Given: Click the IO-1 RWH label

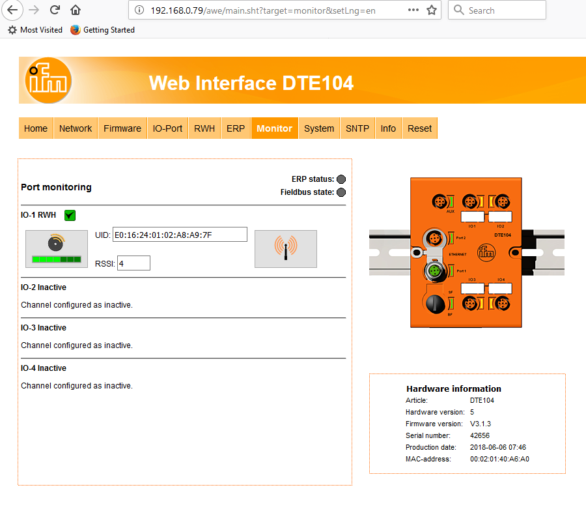Looking at the screenshot, I should [38, 215].
